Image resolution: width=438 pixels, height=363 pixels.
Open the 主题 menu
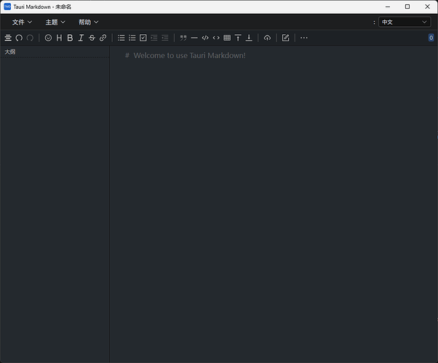55,22
